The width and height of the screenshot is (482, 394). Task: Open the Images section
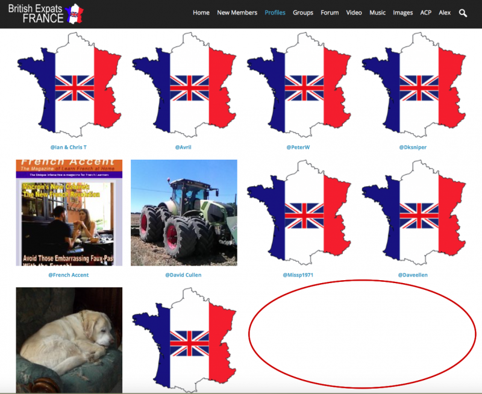click(x=402, y=13)
